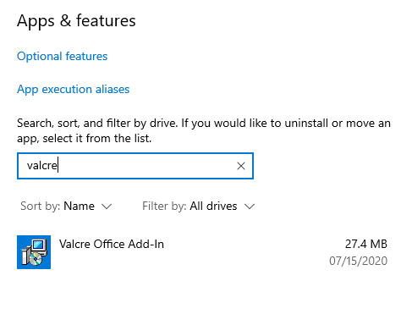Click the Apps & features heading

point(76,21)
